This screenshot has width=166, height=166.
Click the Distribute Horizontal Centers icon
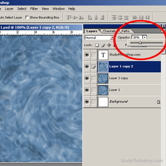(141, 17)
